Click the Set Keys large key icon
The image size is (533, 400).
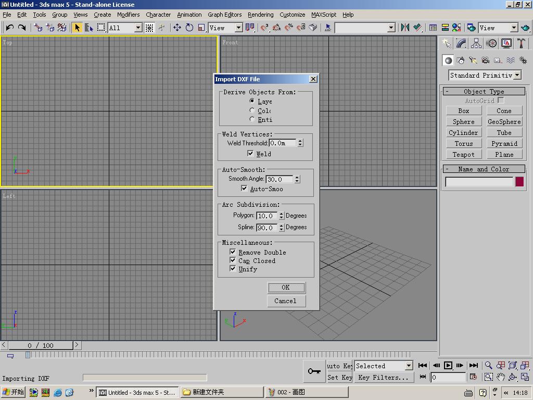pyautogui.click(x=314, y=371)
